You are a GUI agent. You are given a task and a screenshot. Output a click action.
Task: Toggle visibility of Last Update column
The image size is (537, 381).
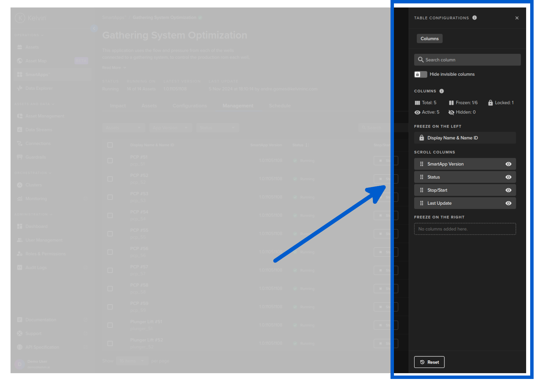tap(508, 203)
